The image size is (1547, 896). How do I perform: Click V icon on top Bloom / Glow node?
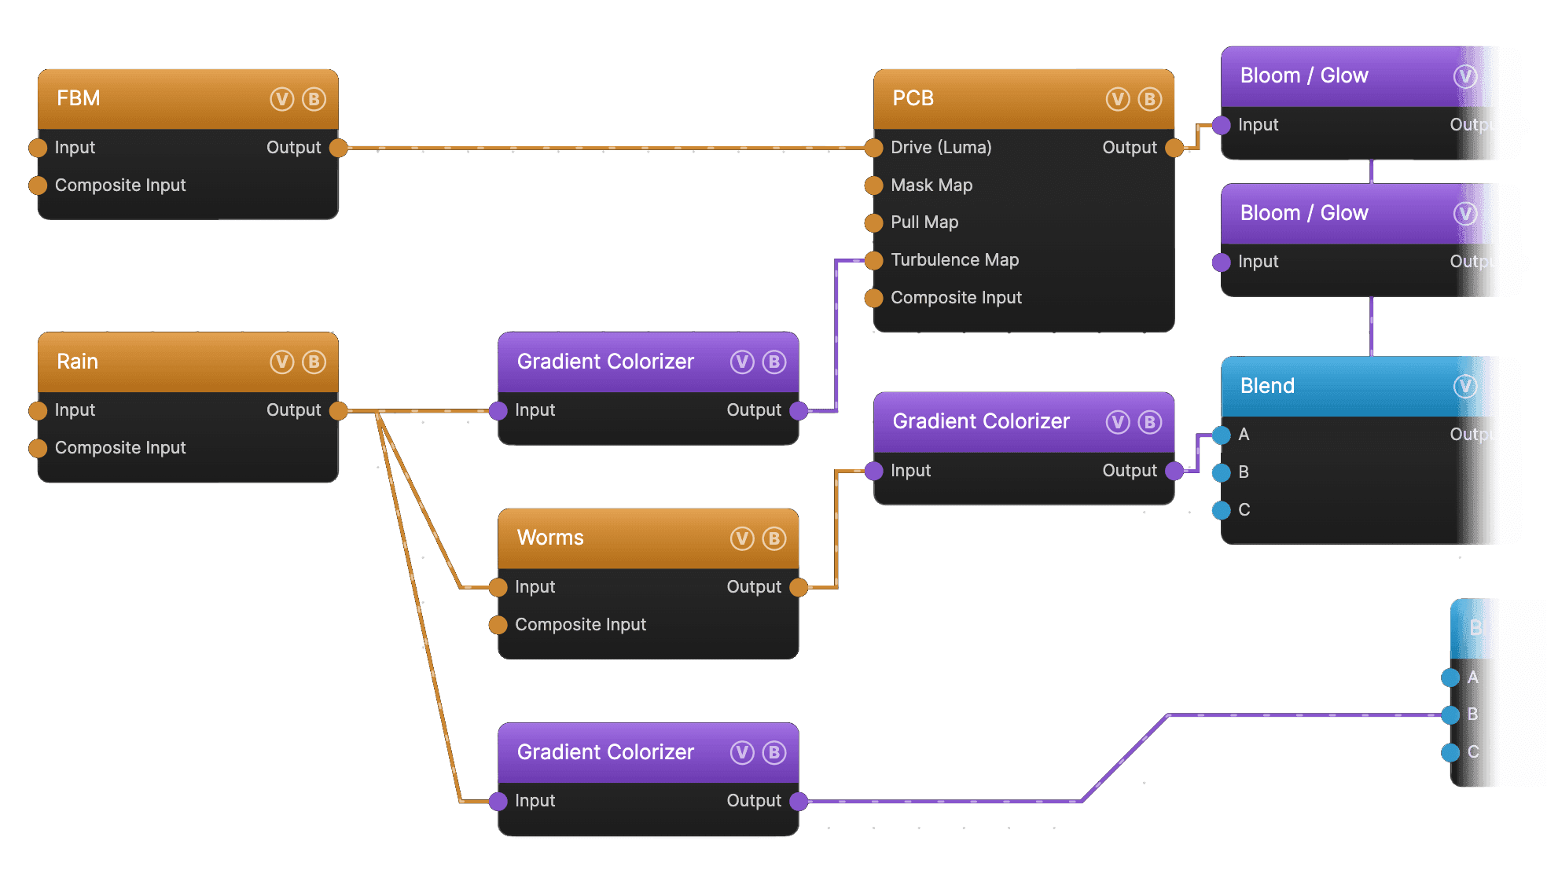[x=1465, y=76]
